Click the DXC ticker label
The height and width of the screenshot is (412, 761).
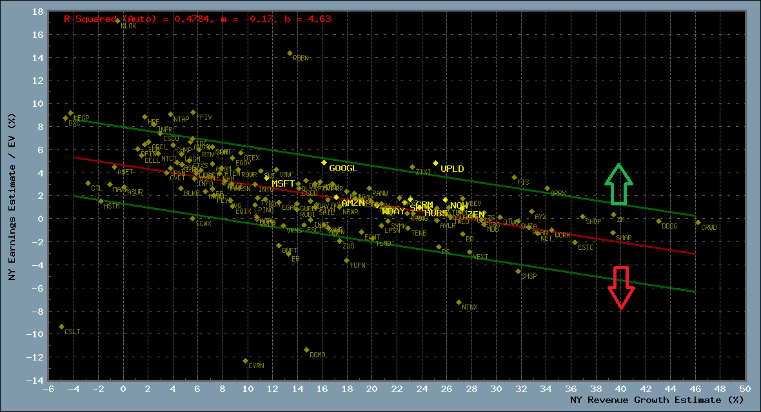74,124
